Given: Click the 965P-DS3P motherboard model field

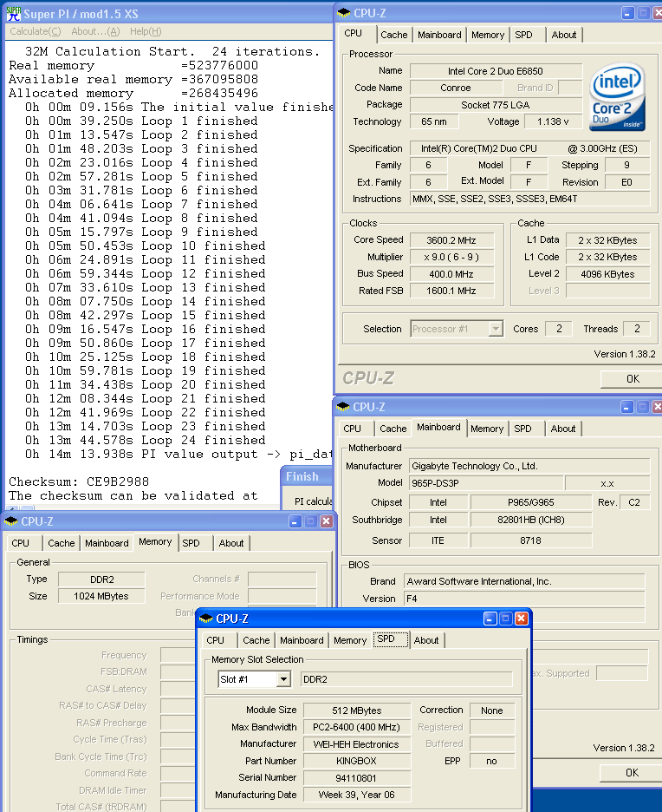Looking at the screenshot, I should 486,483.
